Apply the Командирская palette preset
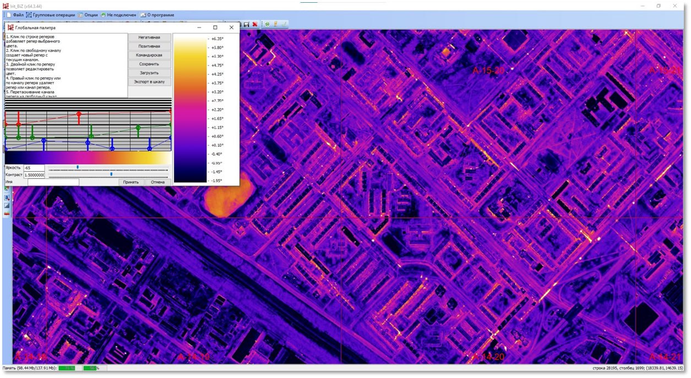Image resolution: width=691 pixels, height=378 pixels. [149, 55]
